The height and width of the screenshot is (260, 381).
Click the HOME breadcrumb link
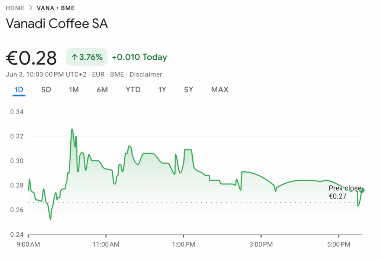coord(15,8)
